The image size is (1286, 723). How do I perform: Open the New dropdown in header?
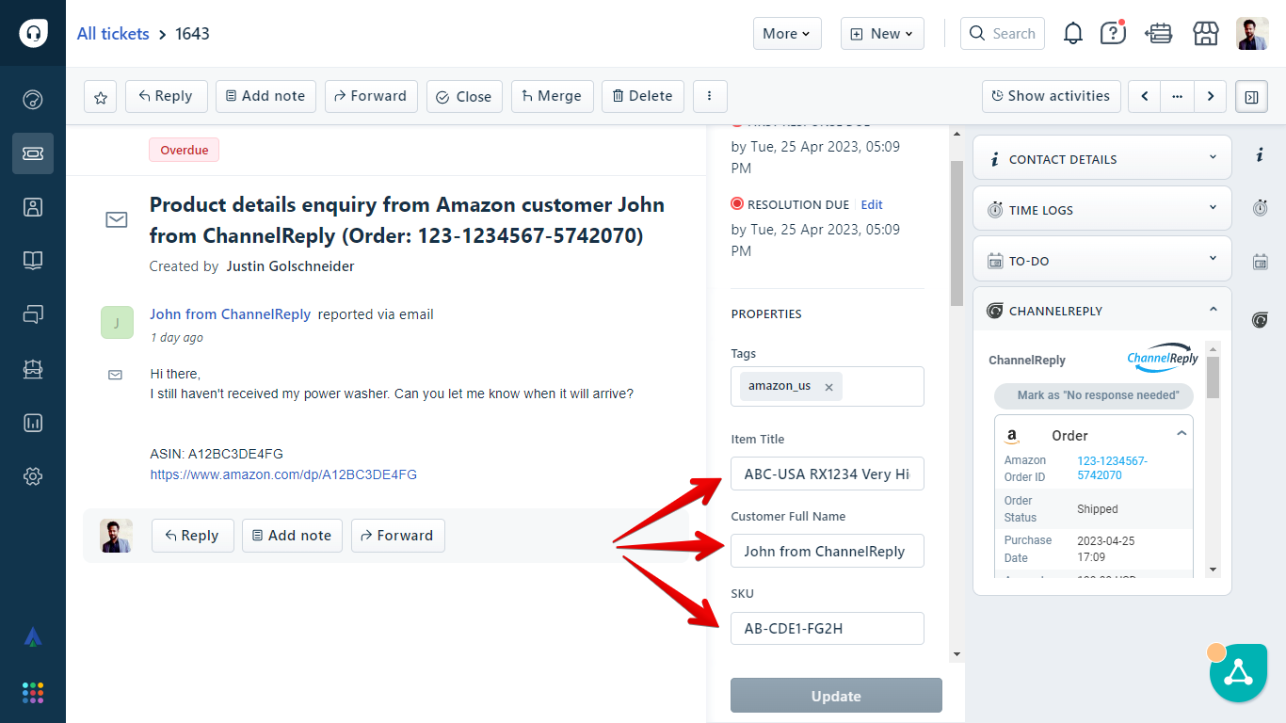(882, 34)
